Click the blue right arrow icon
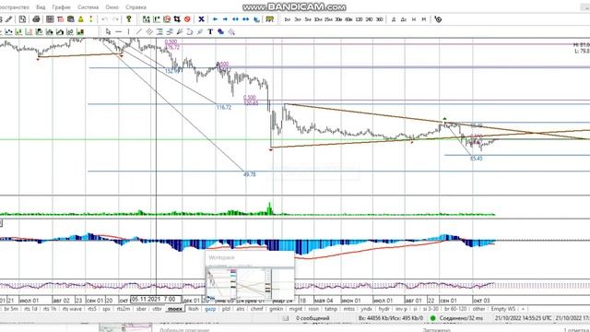The height and width of the screenshot is (332, 590). click(225, 19)
